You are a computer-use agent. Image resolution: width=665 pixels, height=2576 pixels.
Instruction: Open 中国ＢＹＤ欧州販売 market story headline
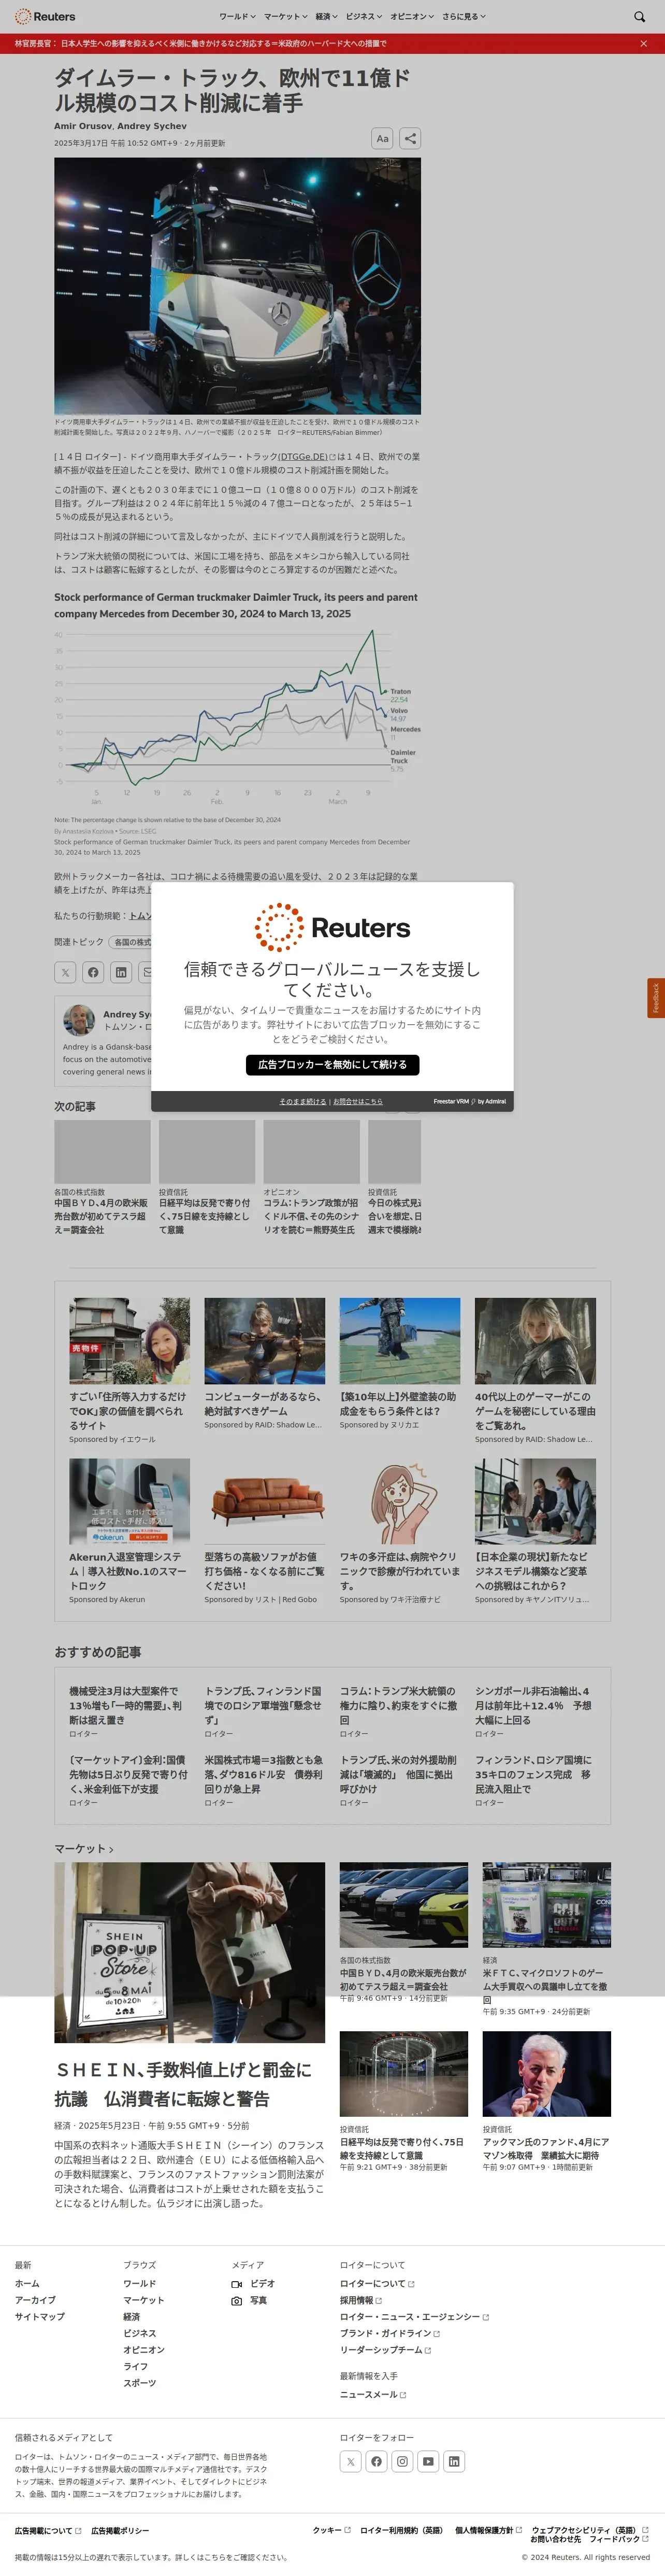coord(403,1980)
